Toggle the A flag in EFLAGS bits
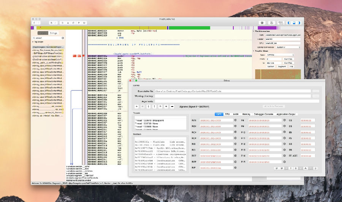This screenshot has width=342, height=202. 305,168
